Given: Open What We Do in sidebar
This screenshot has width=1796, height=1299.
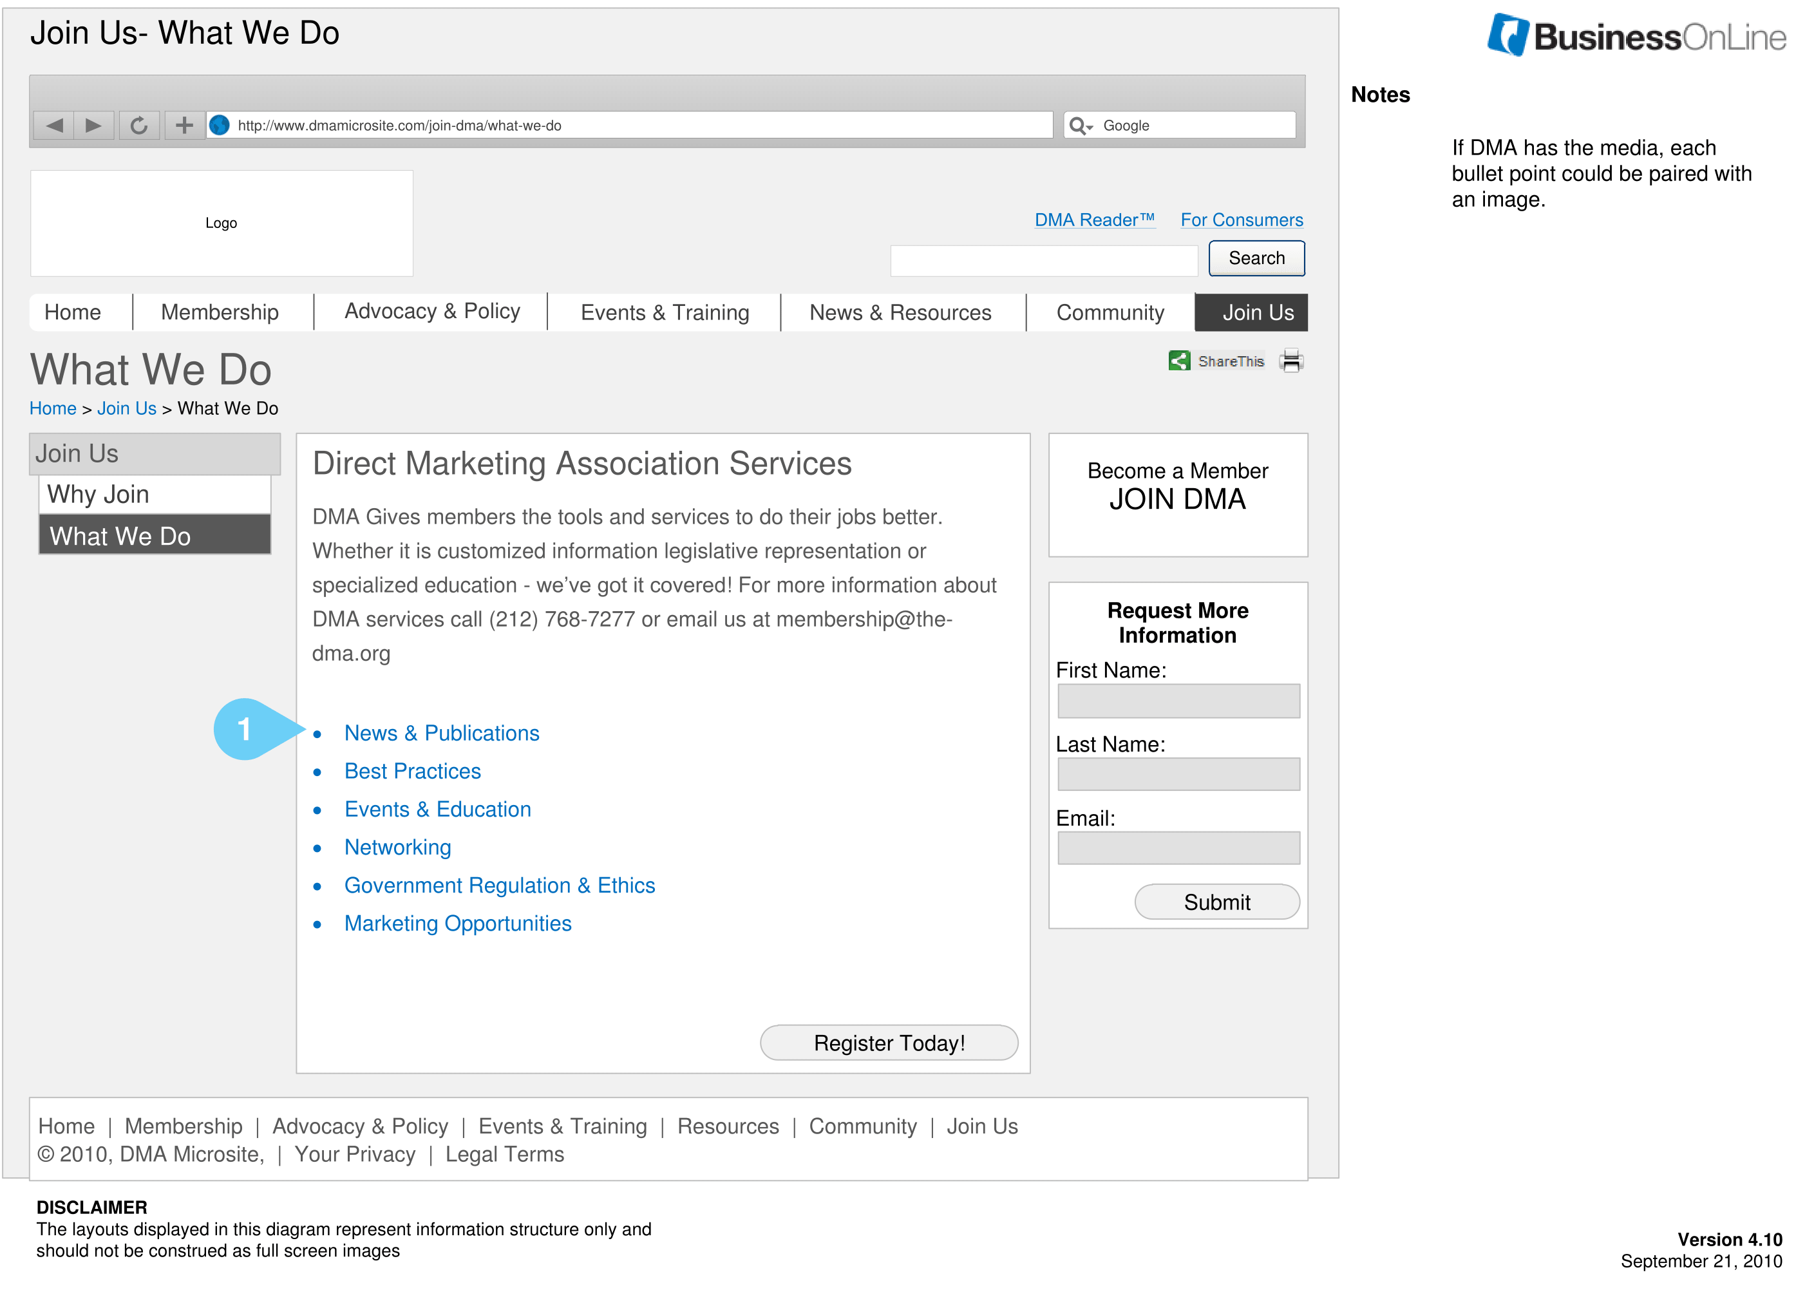Looking at the screenshot, I should 155,535.
